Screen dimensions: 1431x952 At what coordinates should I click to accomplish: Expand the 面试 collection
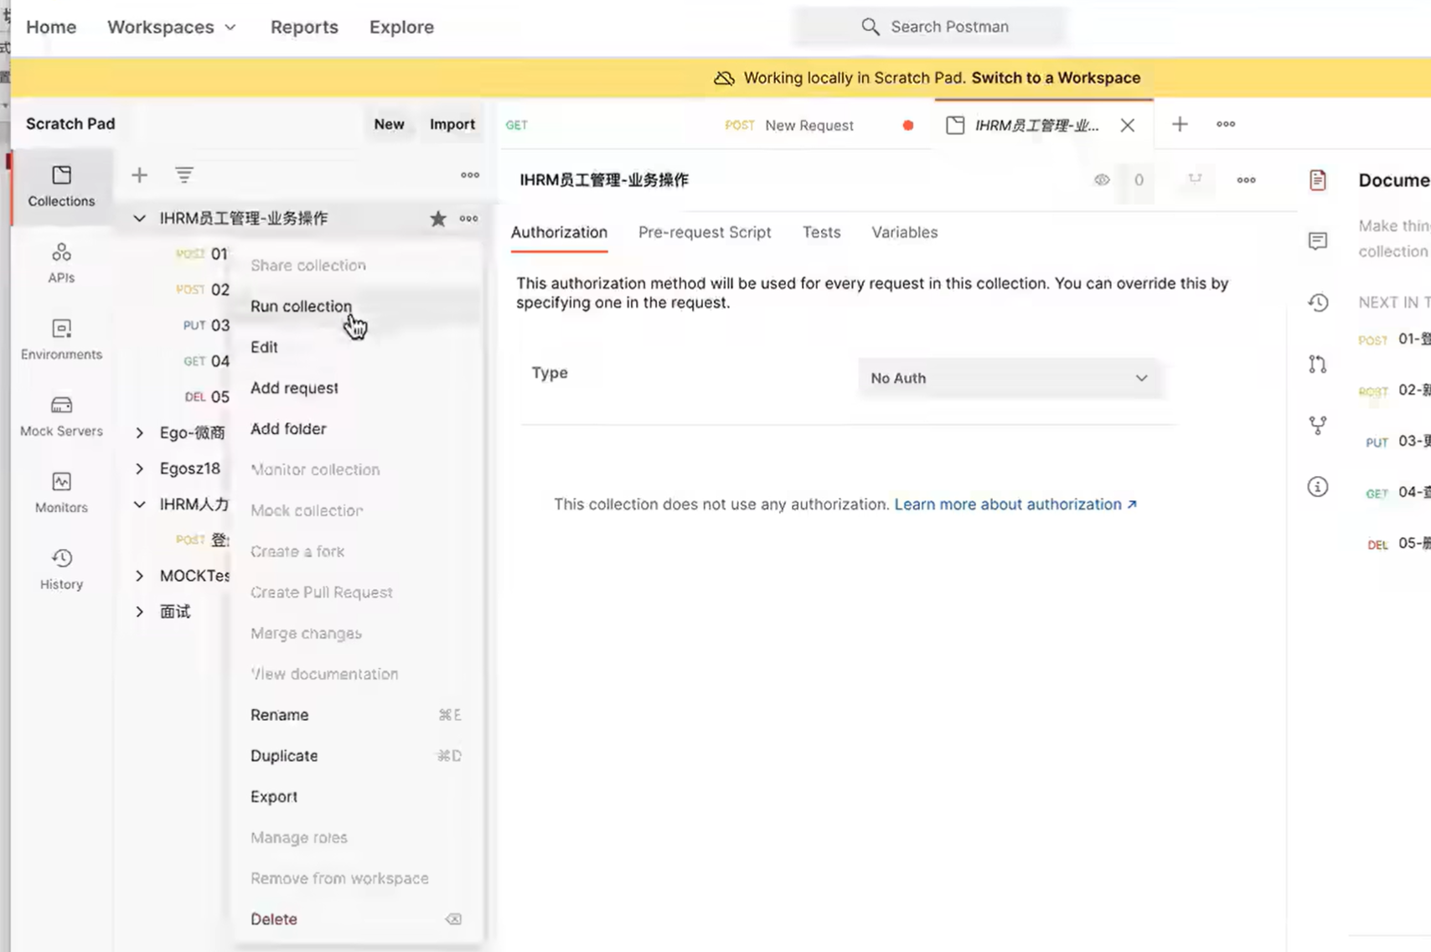coord(139,612)
